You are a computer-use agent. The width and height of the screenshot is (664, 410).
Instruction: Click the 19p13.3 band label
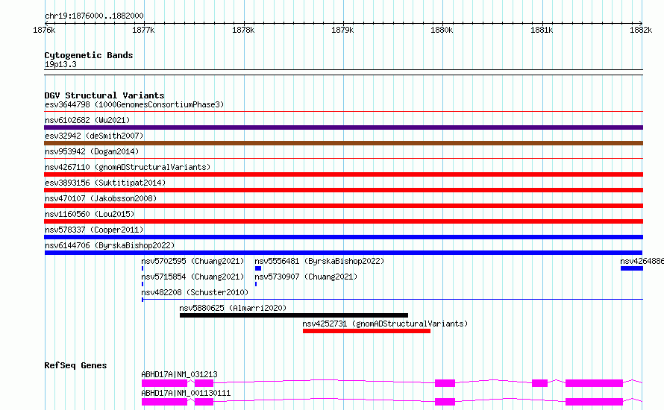click(x=60, y=64)
